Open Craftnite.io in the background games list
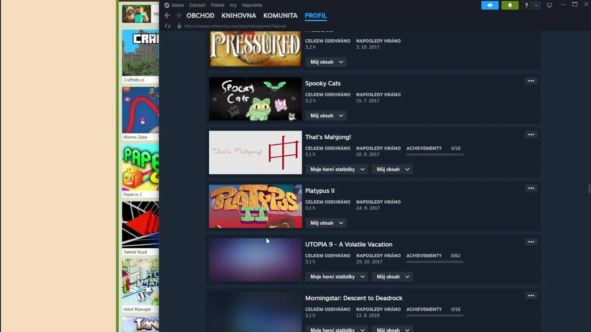The width and height of the screenshot is (591, 332). [x=140, y=56]
